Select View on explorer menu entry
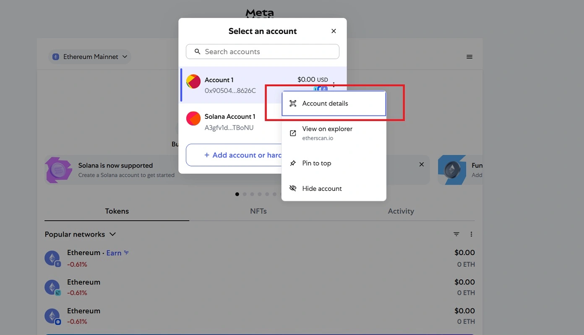584x335 pixels. coord(334,133)
